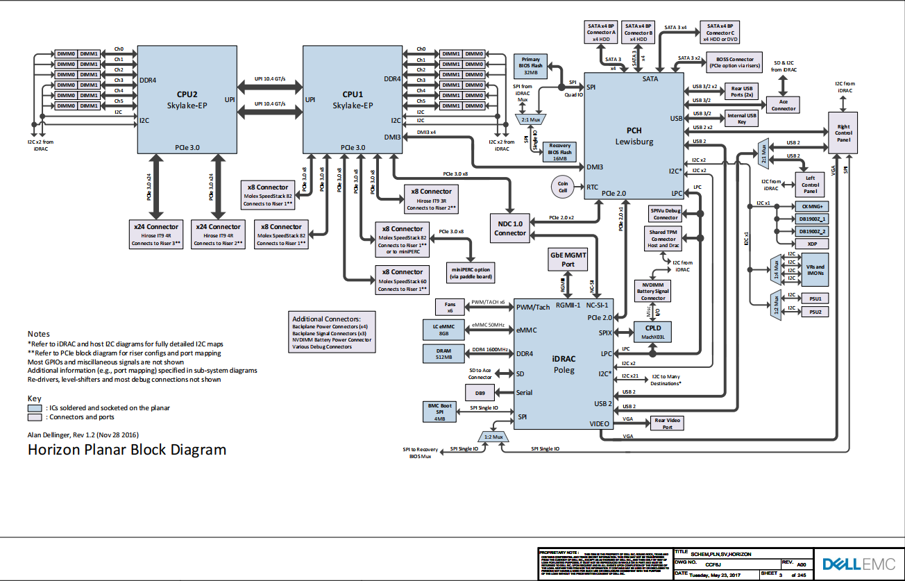
Task: Click the PCH Lewisburg block
Action: [635, 136]
